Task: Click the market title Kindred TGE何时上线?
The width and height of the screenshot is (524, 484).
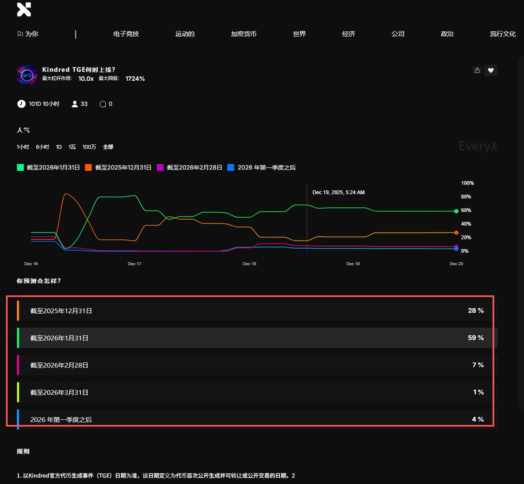Action: pyautogui.click(x=79, y=69)
